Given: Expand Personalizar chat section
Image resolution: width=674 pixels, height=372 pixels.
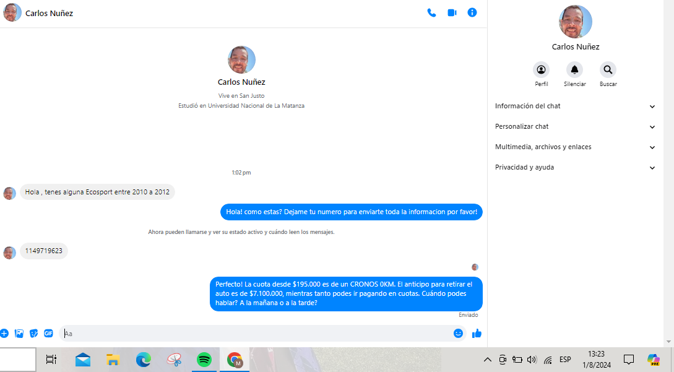Looking at the screenshot, I should [x=574, y=127].
